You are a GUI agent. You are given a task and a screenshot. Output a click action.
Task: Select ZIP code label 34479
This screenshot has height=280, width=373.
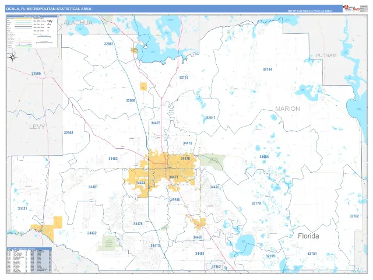pyautogui.click(x=188, y=143)
